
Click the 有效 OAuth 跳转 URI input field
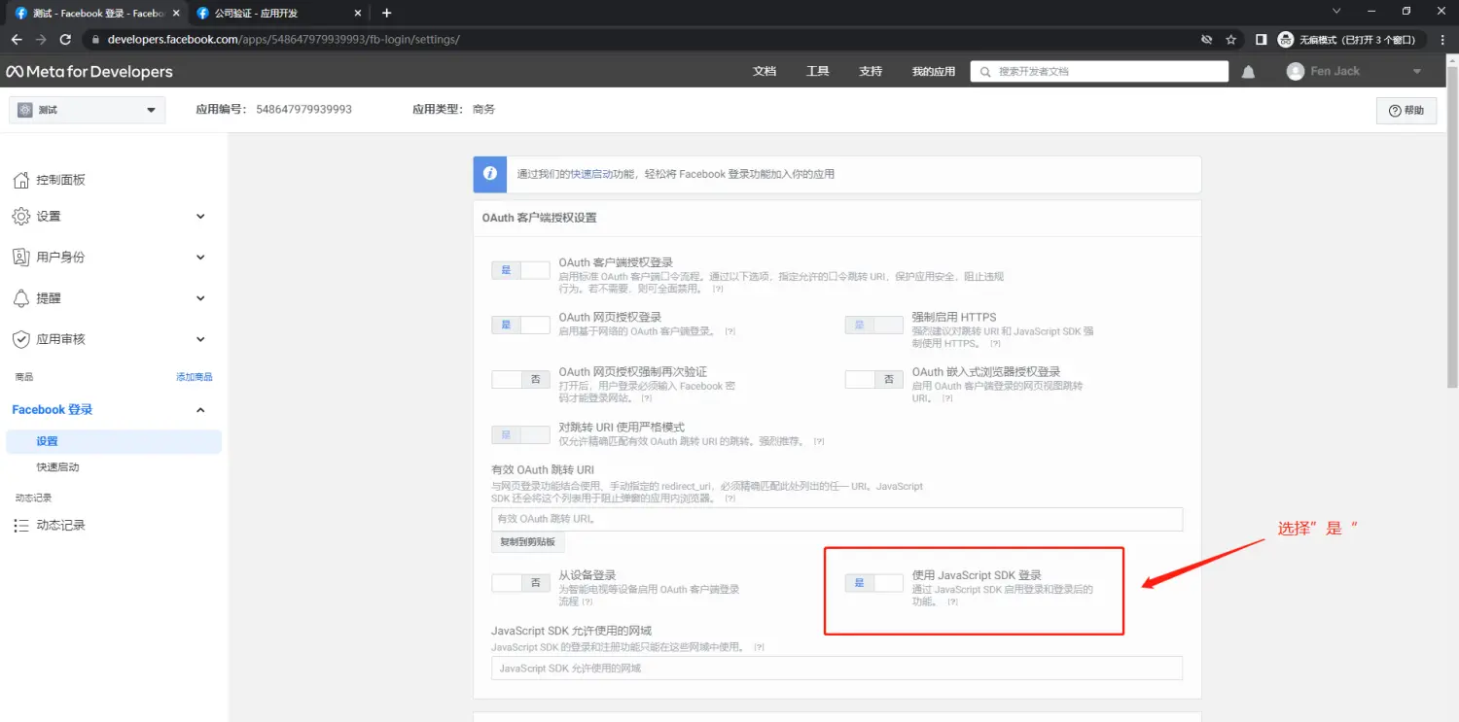tap(836, 519)
